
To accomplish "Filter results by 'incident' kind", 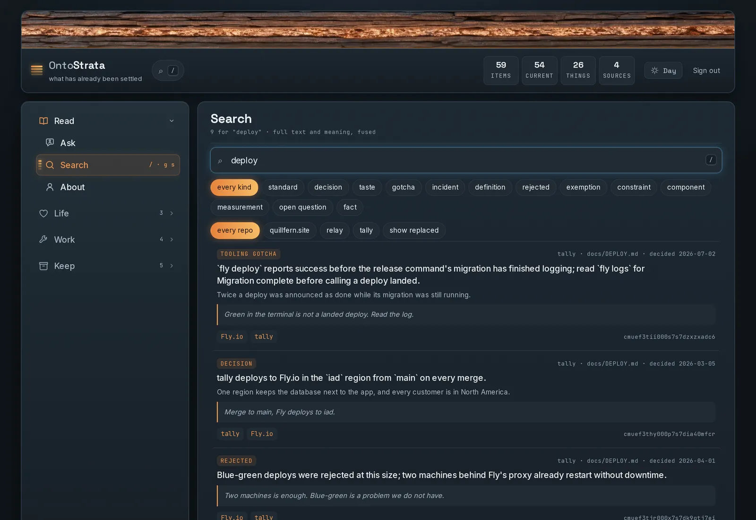I will [445, 187].
